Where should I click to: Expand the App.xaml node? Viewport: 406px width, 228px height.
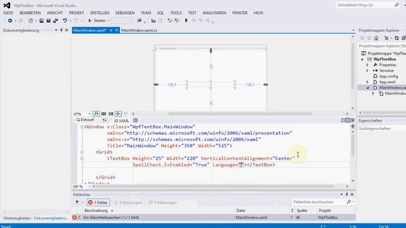(x=367, y=82)
